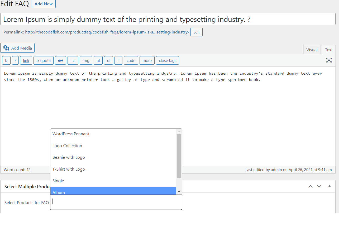Switch to the Visual editor tab

(312, 50)
